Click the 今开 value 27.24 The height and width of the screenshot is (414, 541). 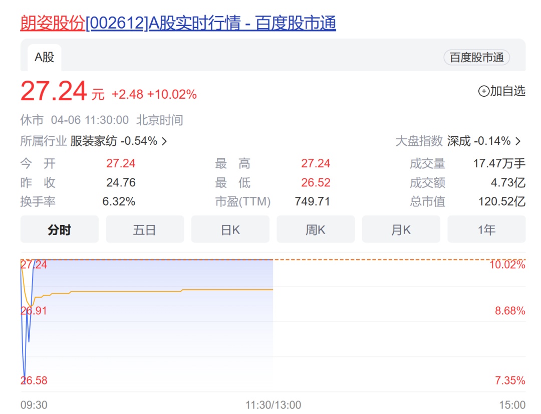point(121,163)
